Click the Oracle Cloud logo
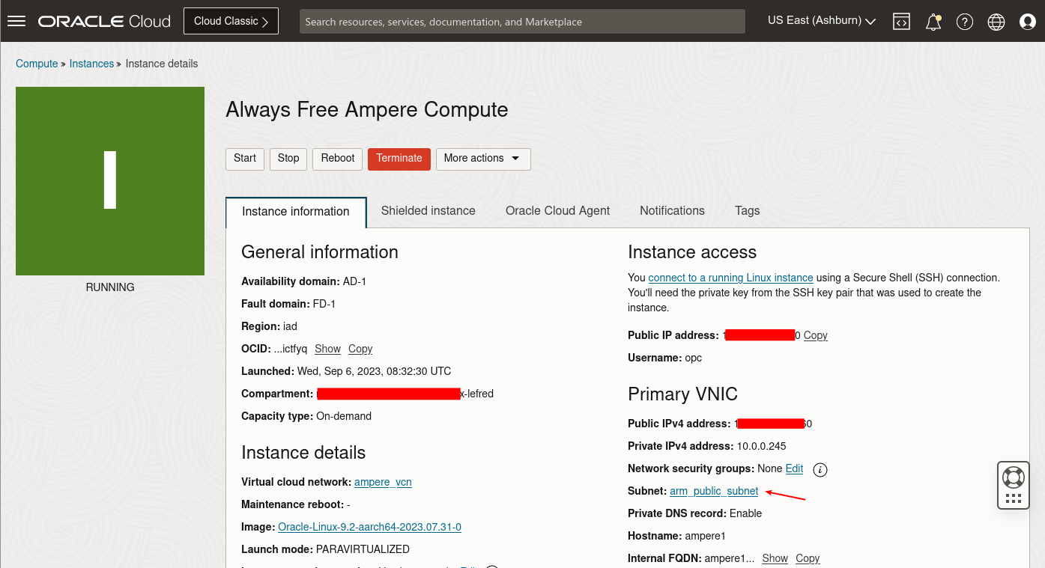Screen dimensions: 1045x568 [x=105, y=21]
